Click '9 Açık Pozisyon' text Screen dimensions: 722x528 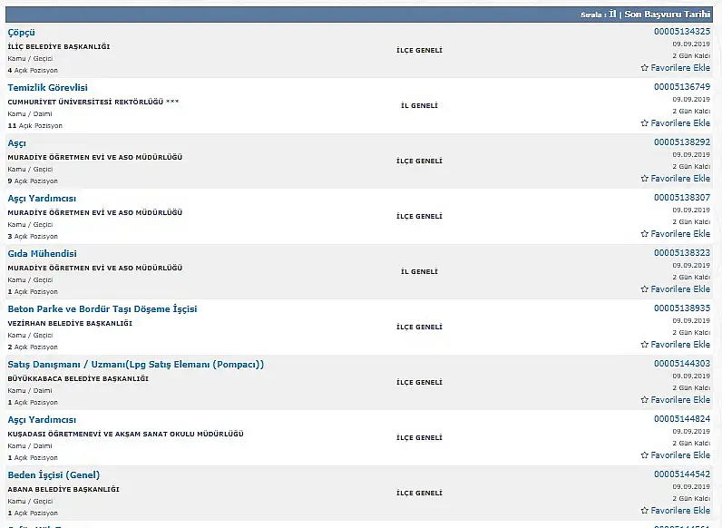33,181
